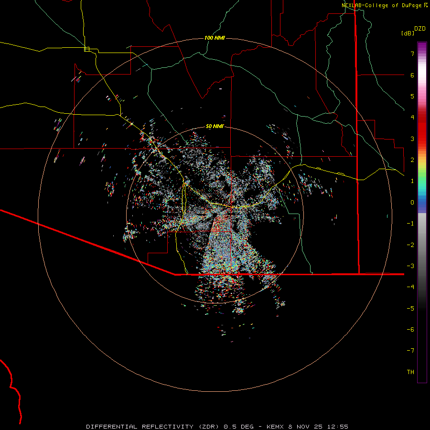Click the DIFFERENTIAL REFLECTIVITY (ZDR) caption
Viewport: 430px width, 430px height.
pos(153,427)
